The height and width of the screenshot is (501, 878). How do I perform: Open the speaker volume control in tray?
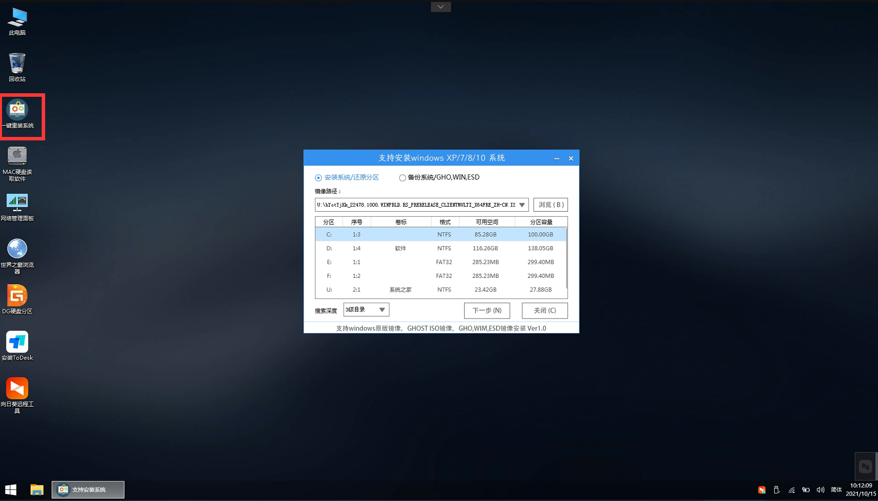pyautogui.click(x=821, y=490)
